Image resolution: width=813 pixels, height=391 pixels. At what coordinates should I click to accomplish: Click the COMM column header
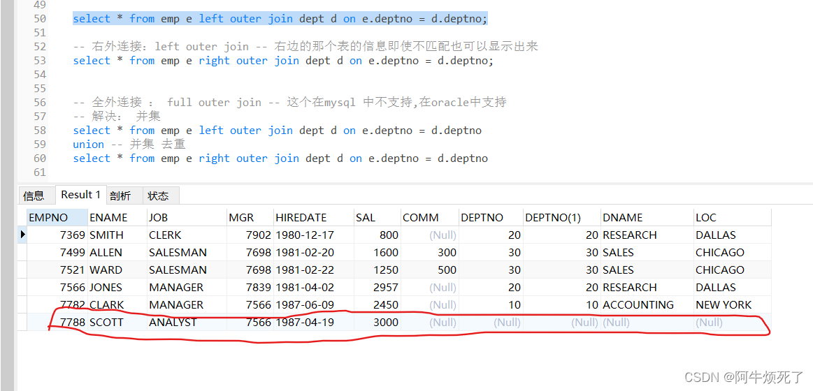point(429,218)
